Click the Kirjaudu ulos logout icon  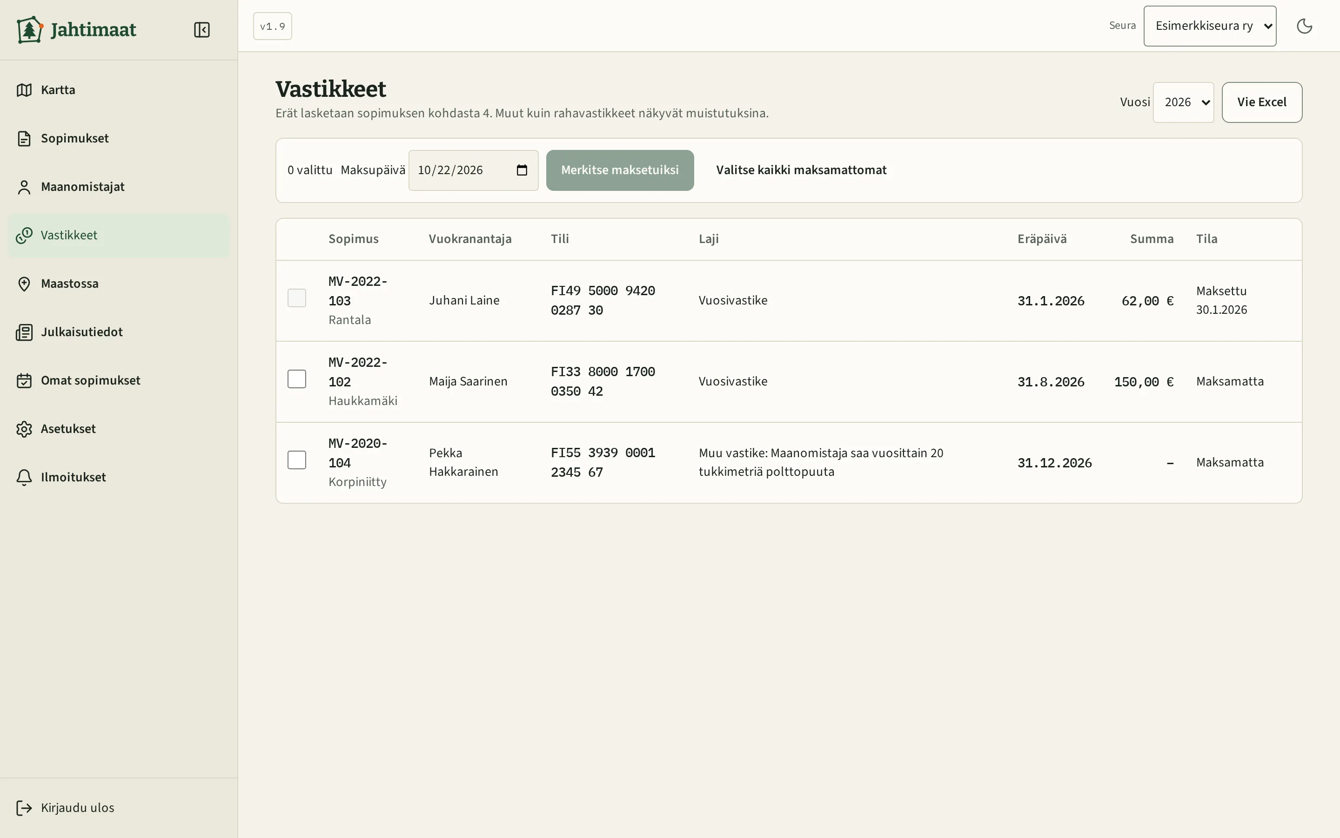[24, 808]
